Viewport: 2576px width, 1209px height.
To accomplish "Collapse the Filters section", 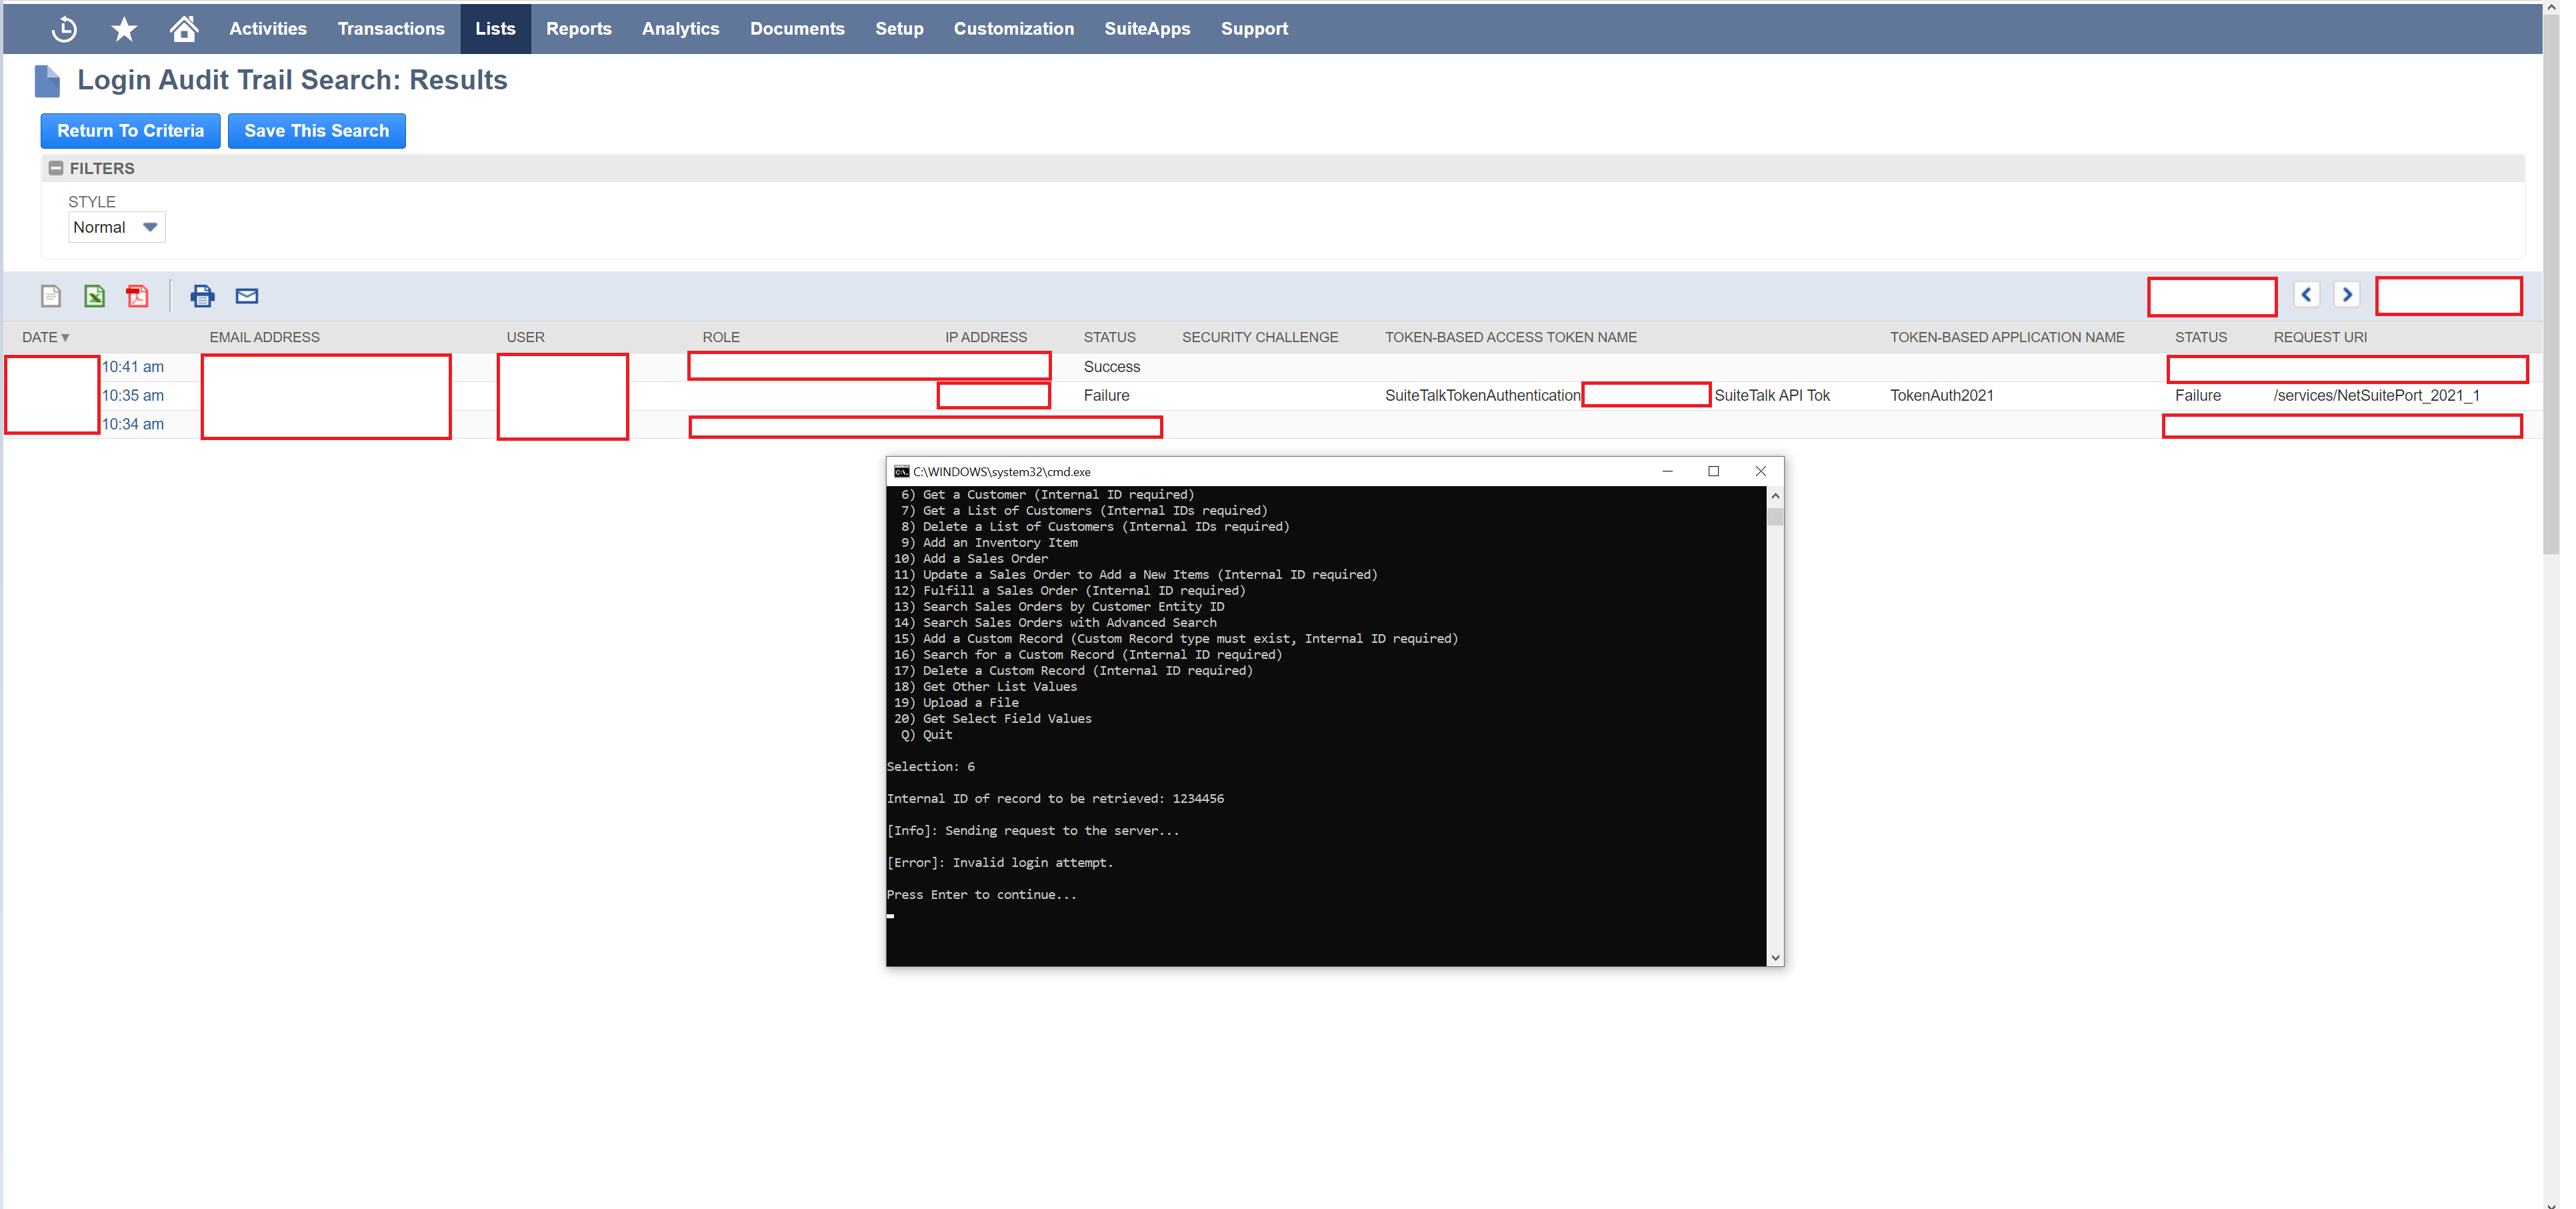I will click(56, 167).
